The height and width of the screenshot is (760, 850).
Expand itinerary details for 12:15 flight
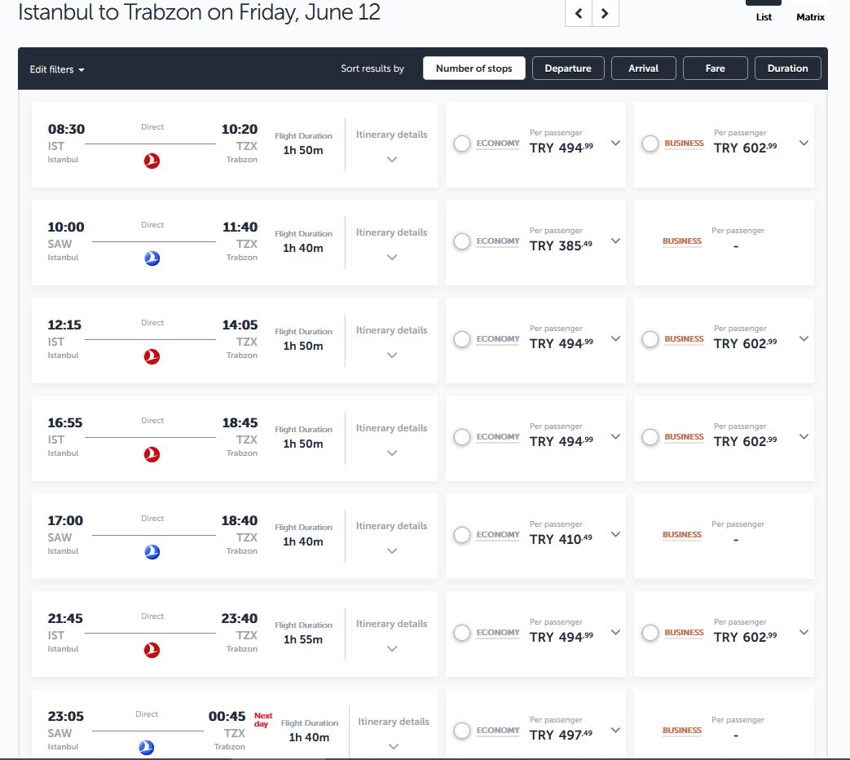[x=392, y=356]
